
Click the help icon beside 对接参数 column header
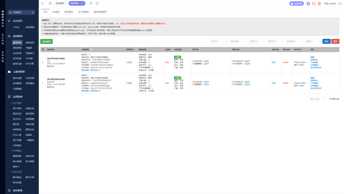coord(91,49)
